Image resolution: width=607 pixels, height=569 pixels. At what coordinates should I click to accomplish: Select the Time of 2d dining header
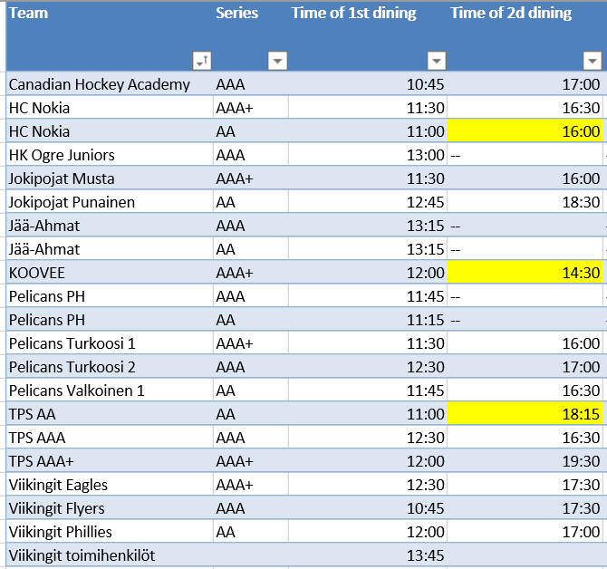coord(525,36)
